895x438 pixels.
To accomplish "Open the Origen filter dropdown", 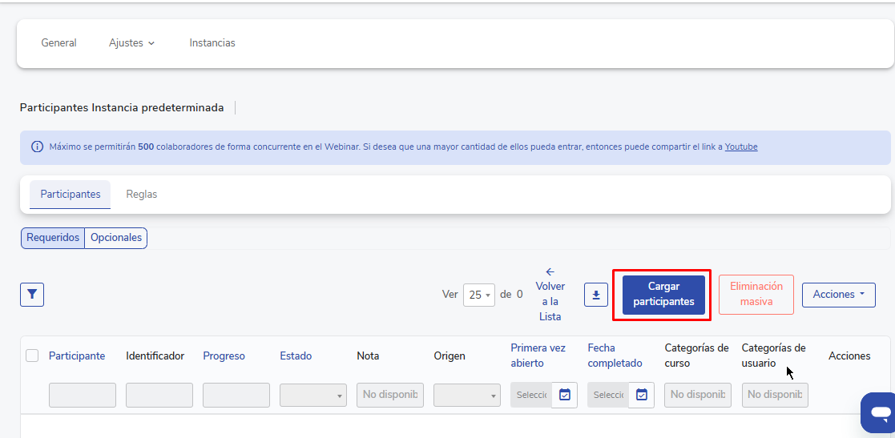I will tap(466, 395).
